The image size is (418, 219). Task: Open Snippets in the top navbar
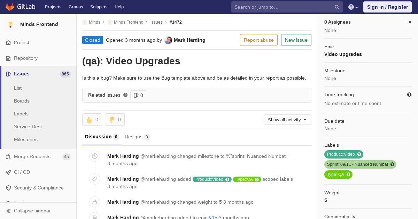[99, 7]
